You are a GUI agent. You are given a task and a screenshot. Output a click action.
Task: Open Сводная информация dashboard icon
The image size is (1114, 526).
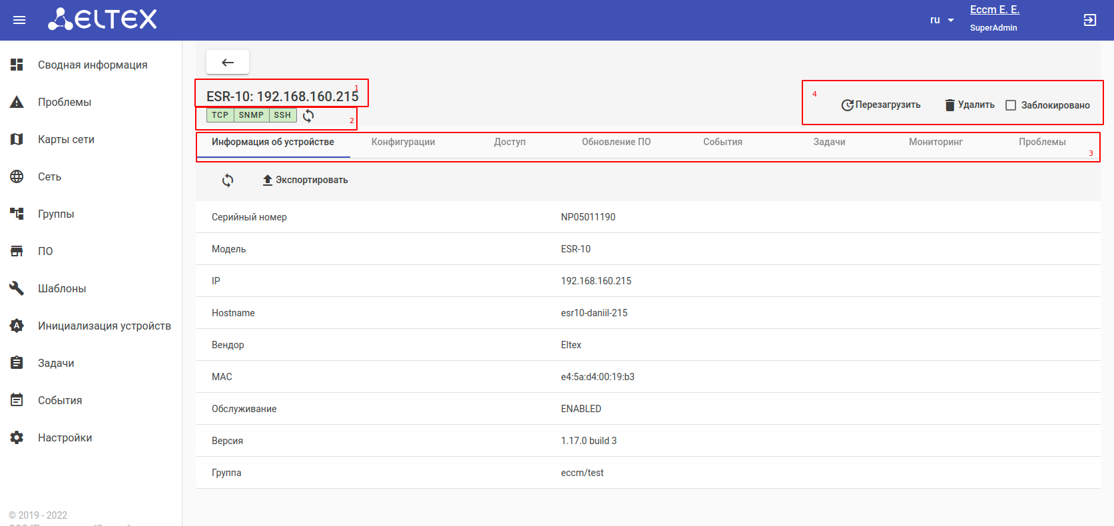click(x=17, y=65)
